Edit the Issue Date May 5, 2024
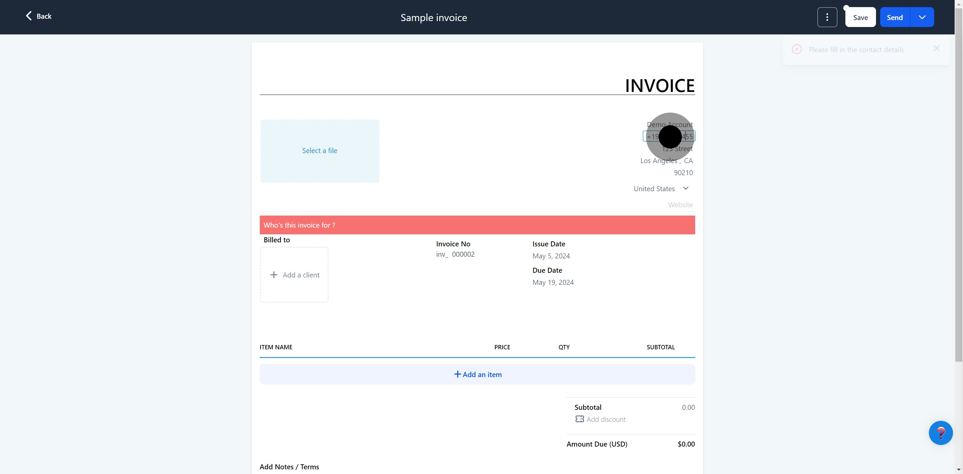This screenshot has height=474, width=963. click(551, 256)
